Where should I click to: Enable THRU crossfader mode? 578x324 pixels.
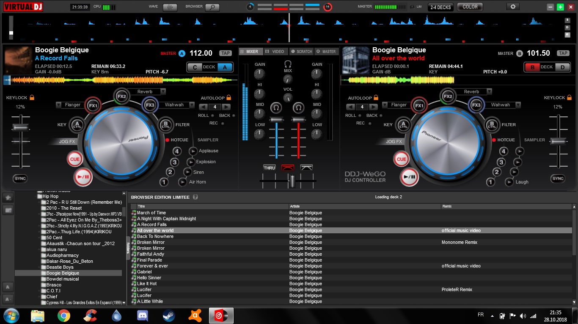270,167
